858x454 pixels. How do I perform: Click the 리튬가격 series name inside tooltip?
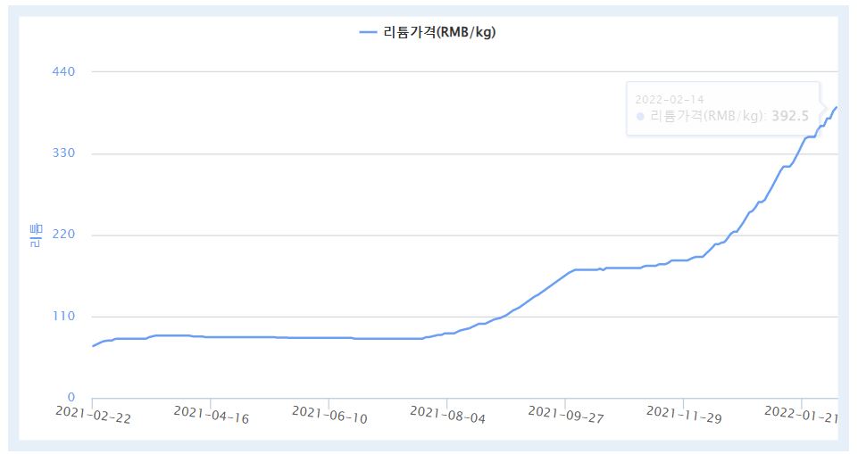707,116
